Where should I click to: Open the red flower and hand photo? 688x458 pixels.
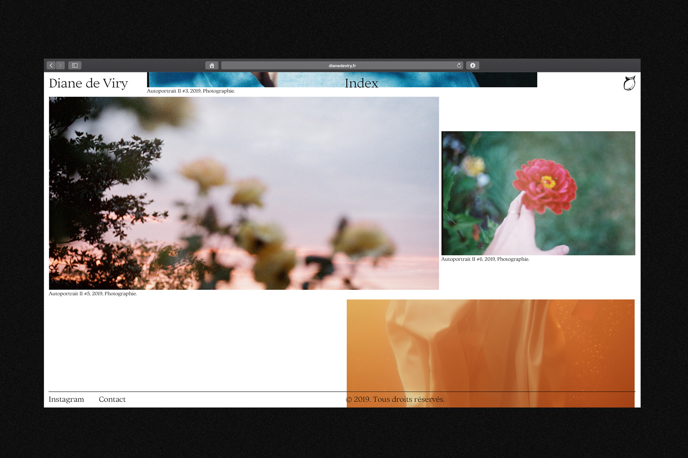[538, 193]
